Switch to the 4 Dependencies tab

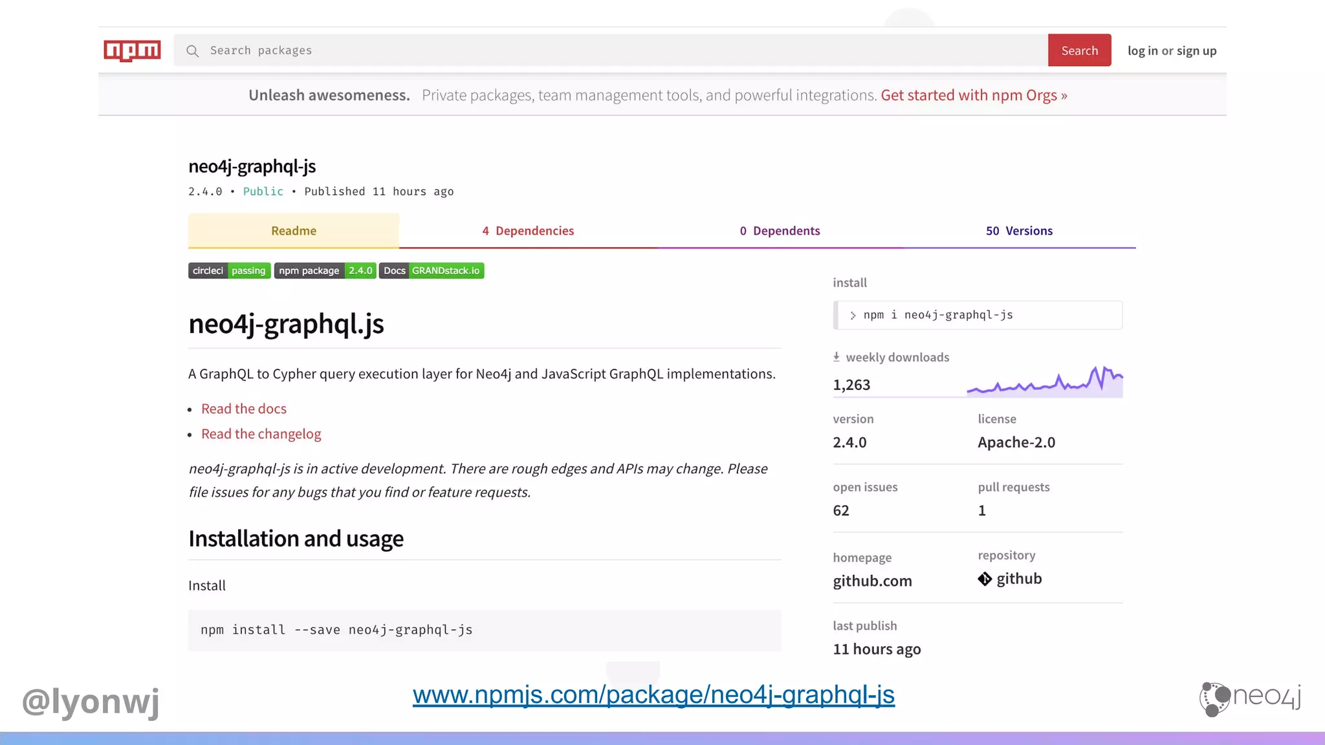528,231
